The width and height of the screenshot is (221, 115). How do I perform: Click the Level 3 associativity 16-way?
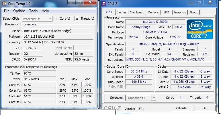coord(205,87)
